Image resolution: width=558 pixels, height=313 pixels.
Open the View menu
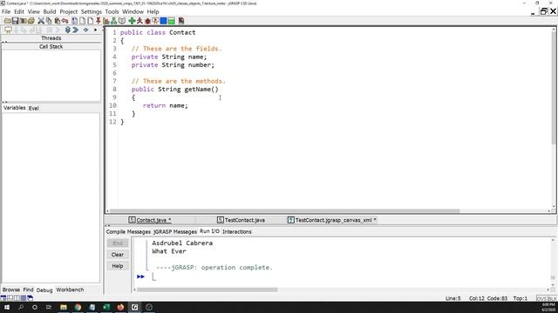[x=33, y=11]
